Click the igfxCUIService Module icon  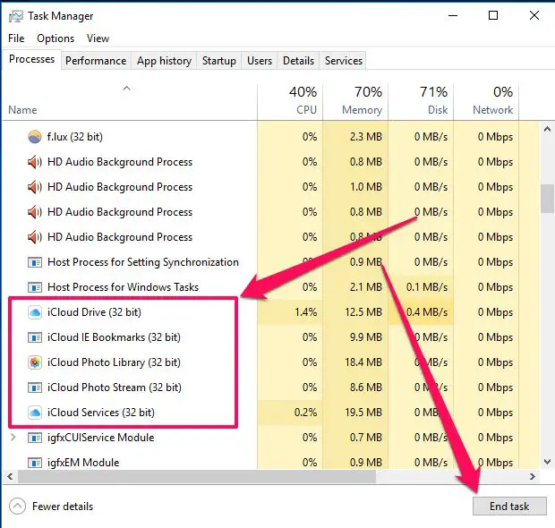point(35,438)
